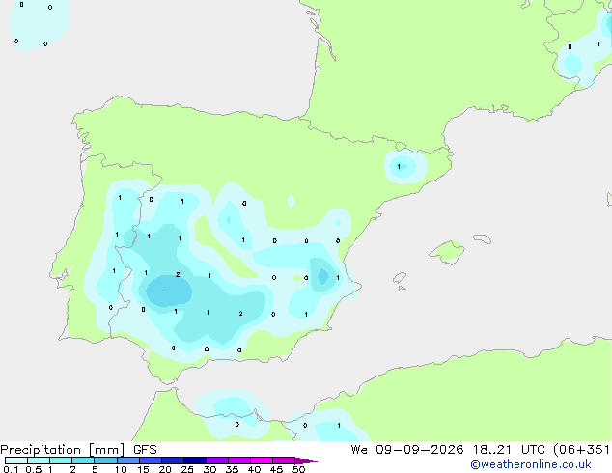Click the date 'We 09-09-2026'
The width and height of the screenshot is (612, 473).
(407, 450)
